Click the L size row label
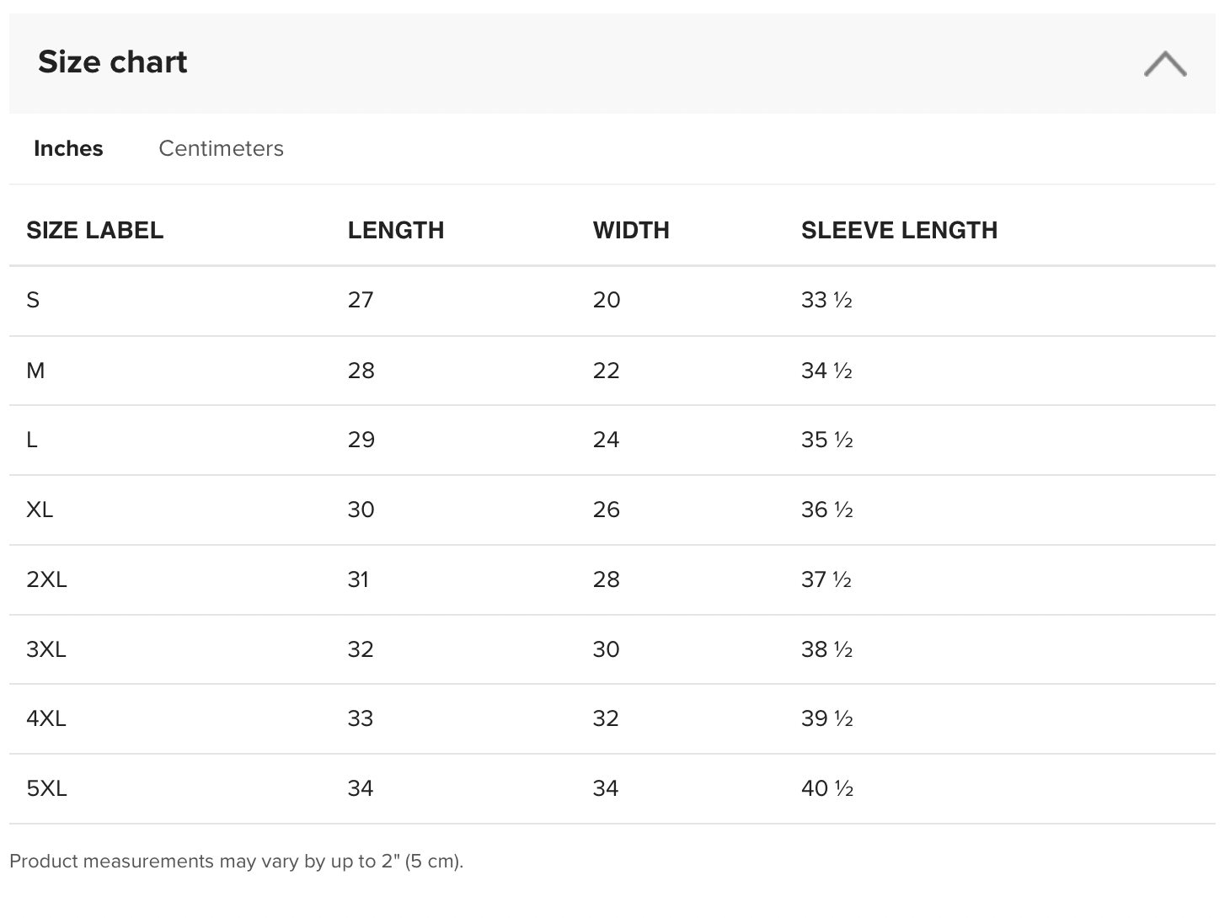This screenshot has height=918, width=1230. (32, 440)
